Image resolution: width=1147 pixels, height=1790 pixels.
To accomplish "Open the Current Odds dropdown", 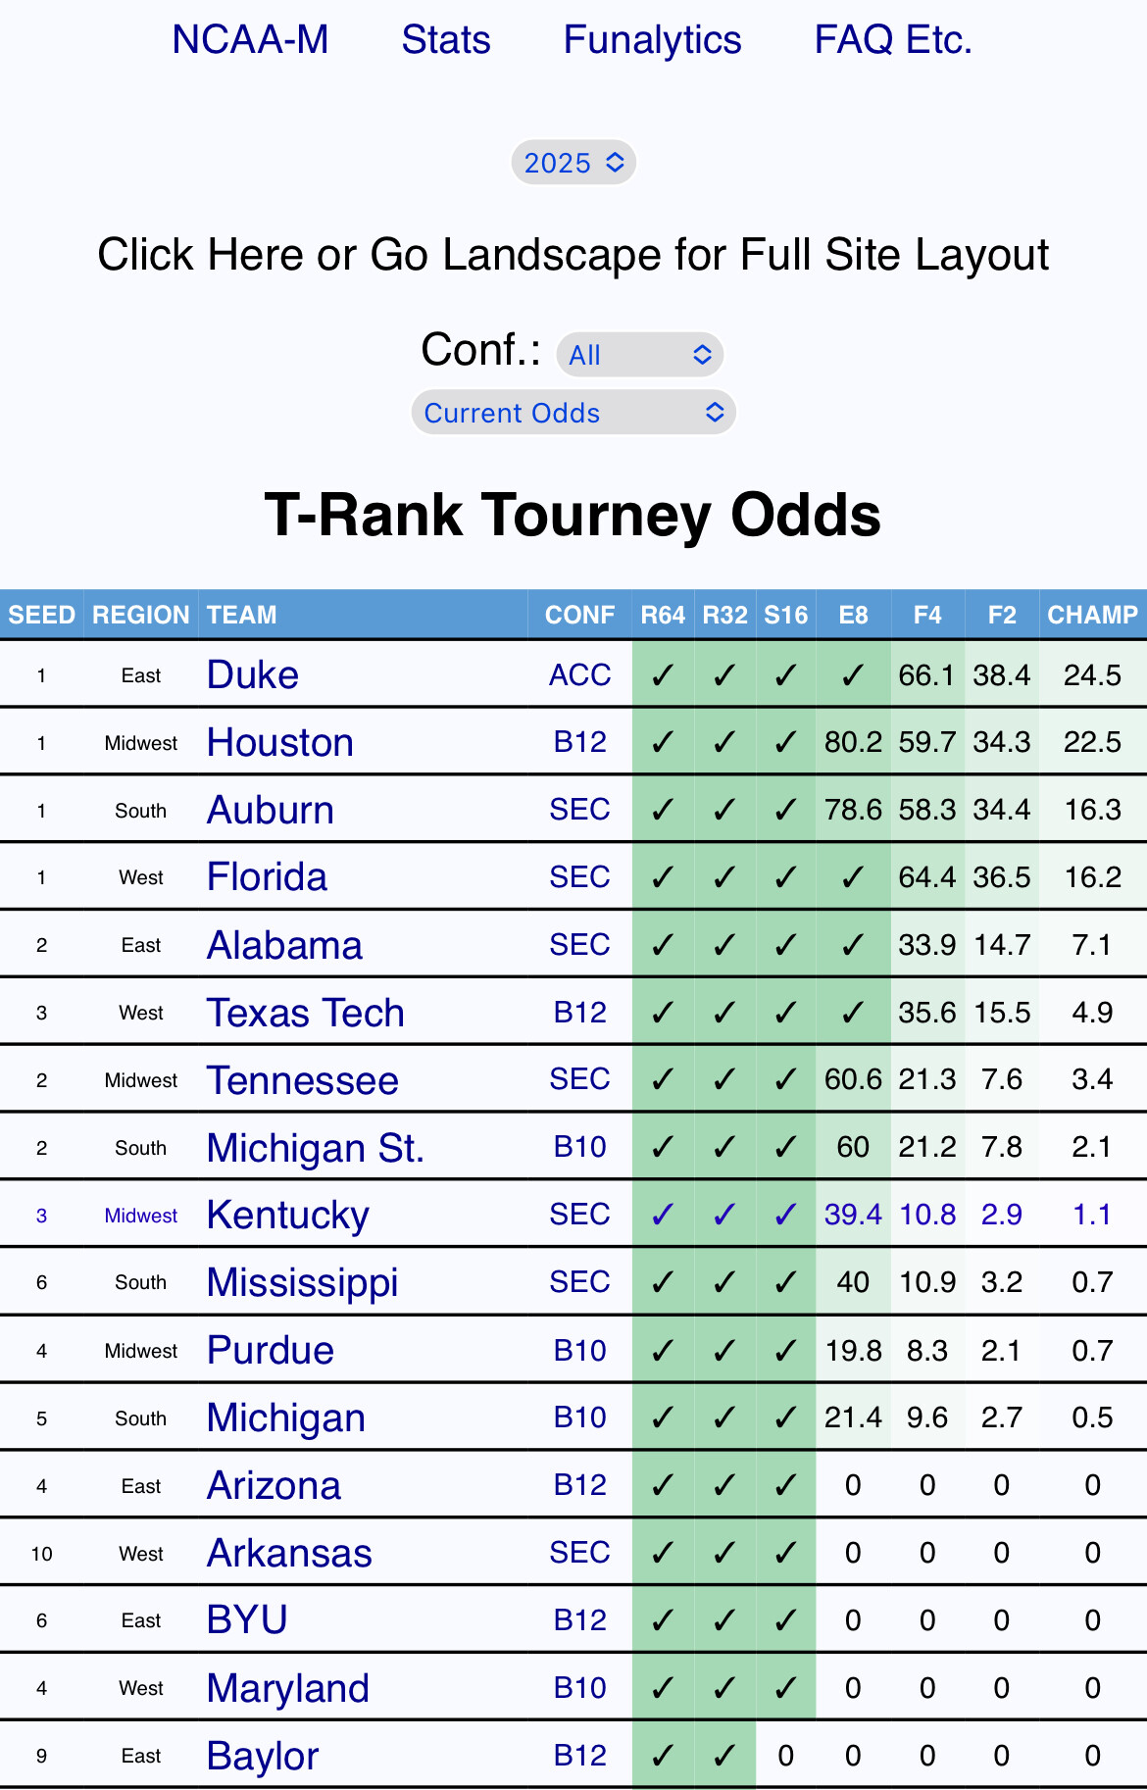I will (573, 413).
